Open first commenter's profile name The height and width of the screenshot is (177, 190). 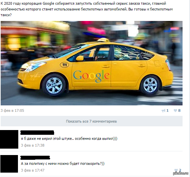[37, 132]
